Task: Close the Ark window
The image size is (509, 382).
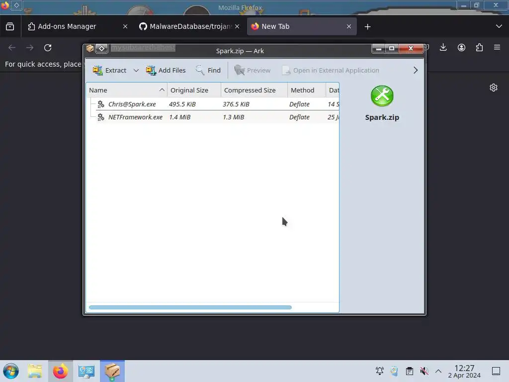Action: tap(411, 48)
